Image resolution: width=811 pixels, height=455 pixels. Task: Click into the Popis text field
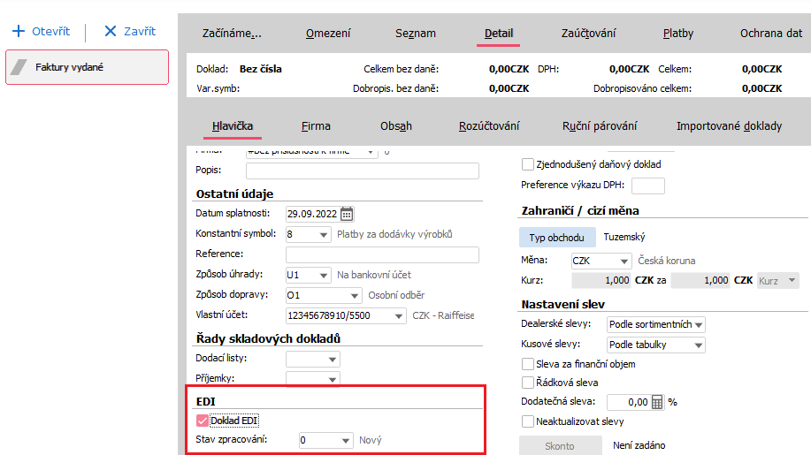381,171
